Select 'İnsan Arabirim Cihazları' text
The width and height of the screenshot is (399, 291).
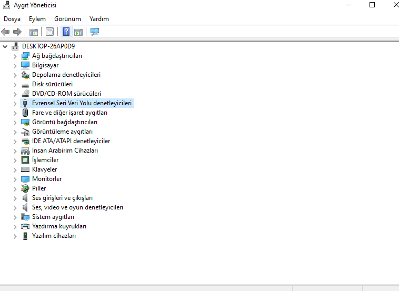coord(65,150)
